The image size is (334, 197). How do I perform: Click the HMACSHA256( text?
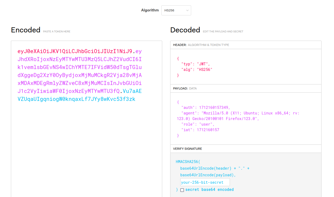tap(189, 161)
